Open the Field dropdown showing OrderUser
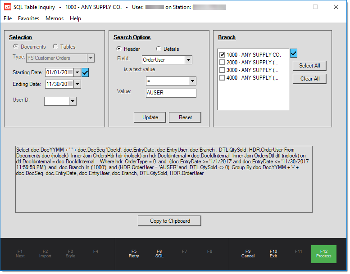 click(x=188, y=60)
